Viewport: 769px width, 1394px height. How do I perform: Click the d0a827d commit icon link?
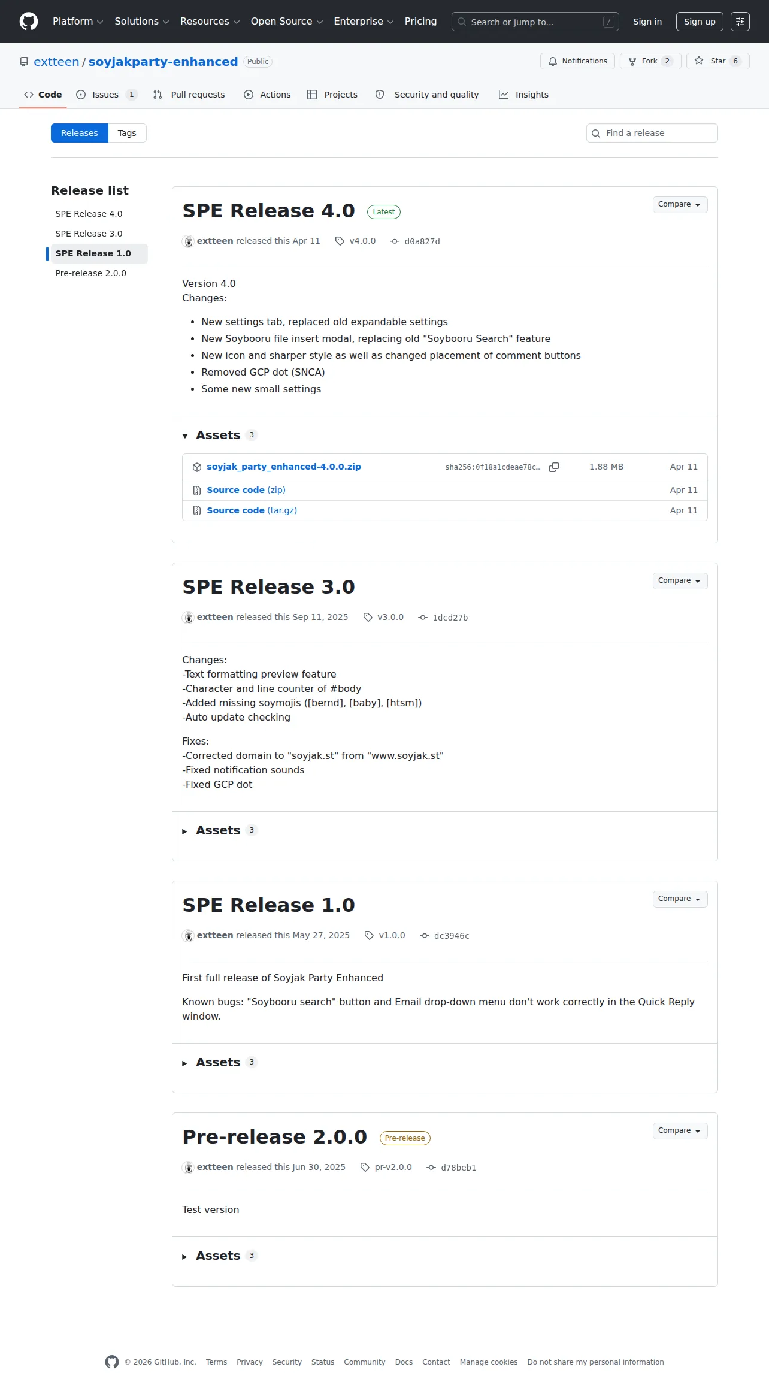[395, 241]
